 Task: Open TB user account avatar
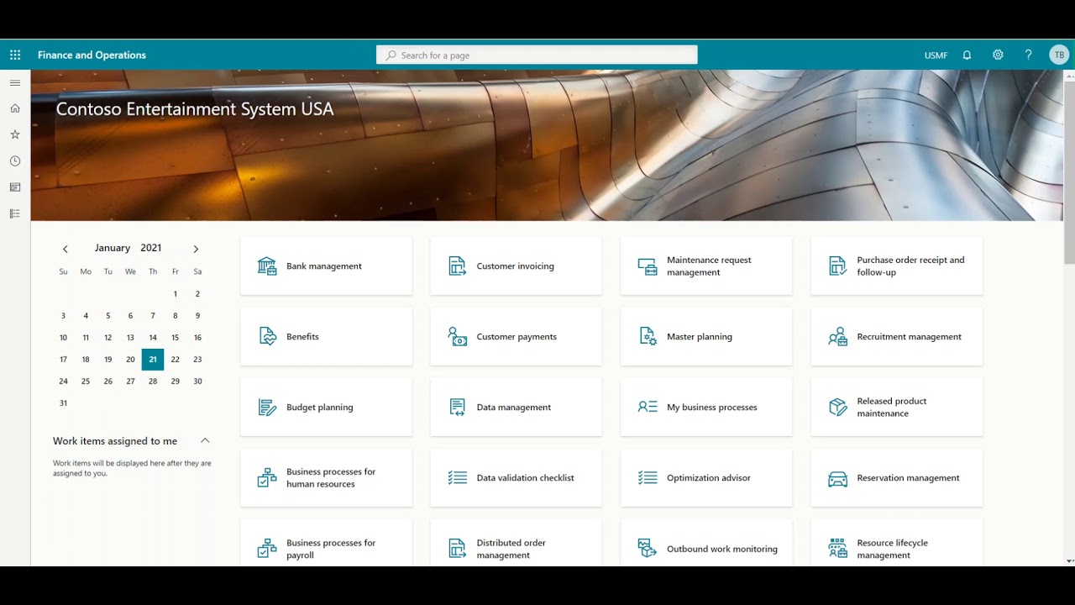(x=1059, y=55)
